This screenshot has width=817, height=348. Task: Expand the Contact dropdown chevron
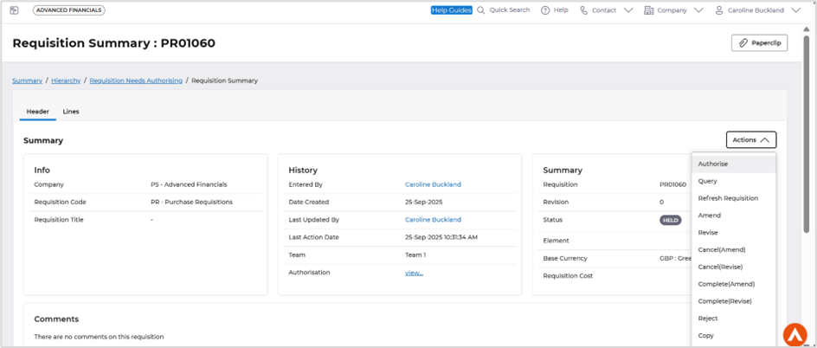628,10
